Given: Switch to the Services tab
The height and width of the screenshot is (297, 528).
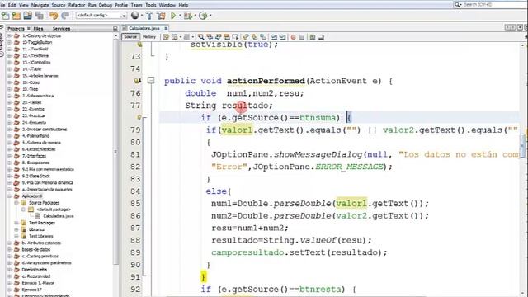Looking at the screenshot, I should (x=61, y=29).
